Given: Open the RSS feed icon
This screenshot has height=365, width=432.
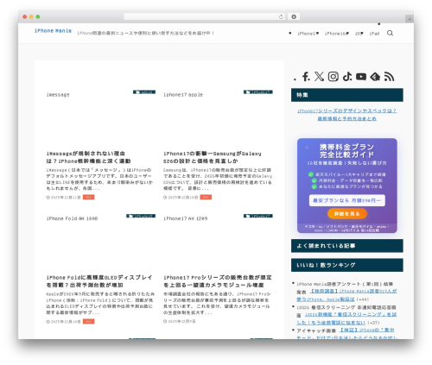Looking at the screenshot, I should coord(389,77).
